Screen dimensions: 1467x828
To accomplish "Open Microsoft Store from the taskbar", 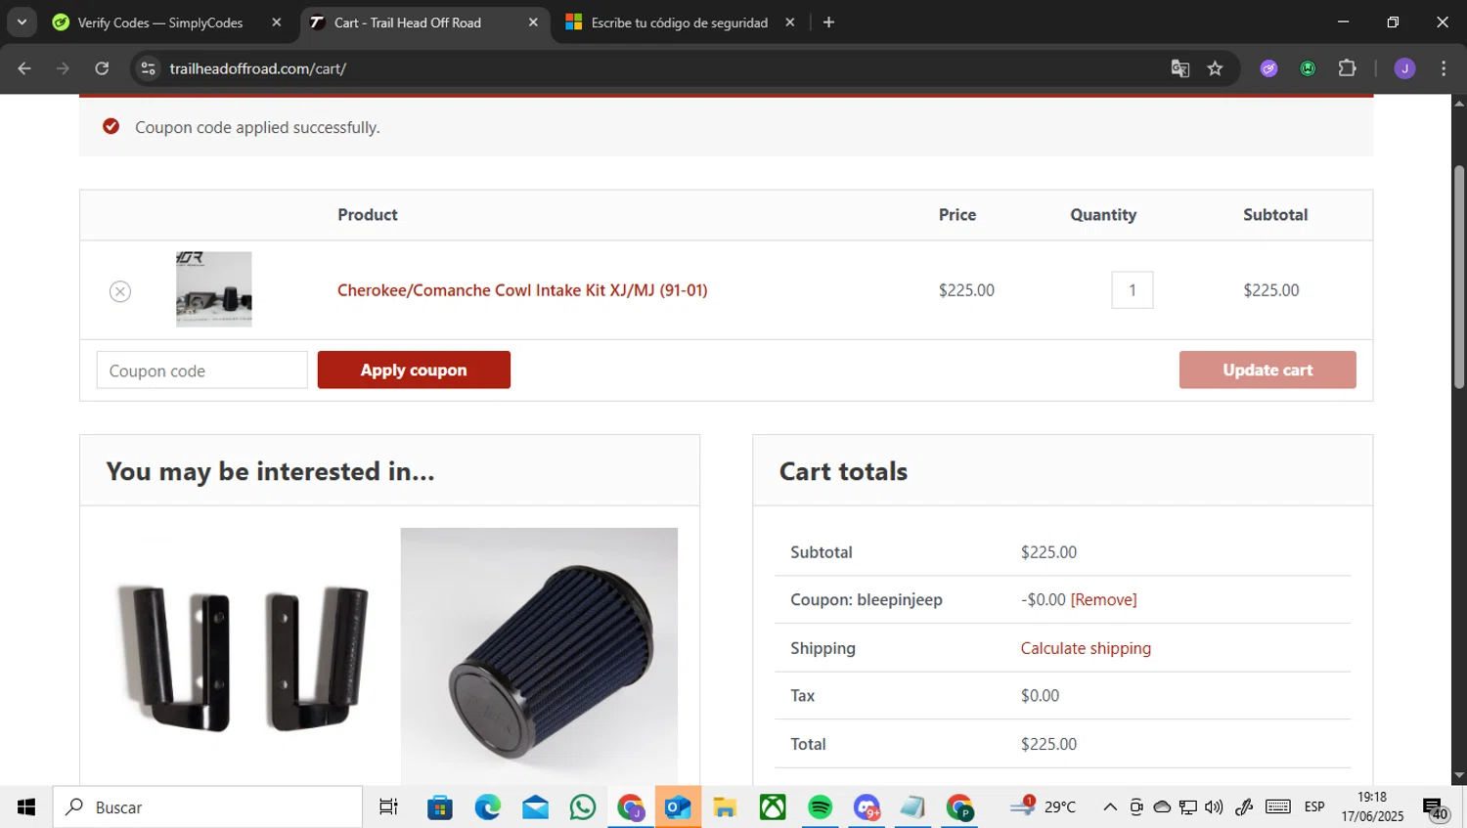I will click(440, 807).
